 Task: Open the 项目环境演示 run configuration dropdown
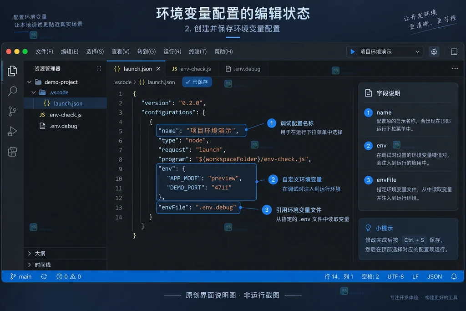point(384,52)
